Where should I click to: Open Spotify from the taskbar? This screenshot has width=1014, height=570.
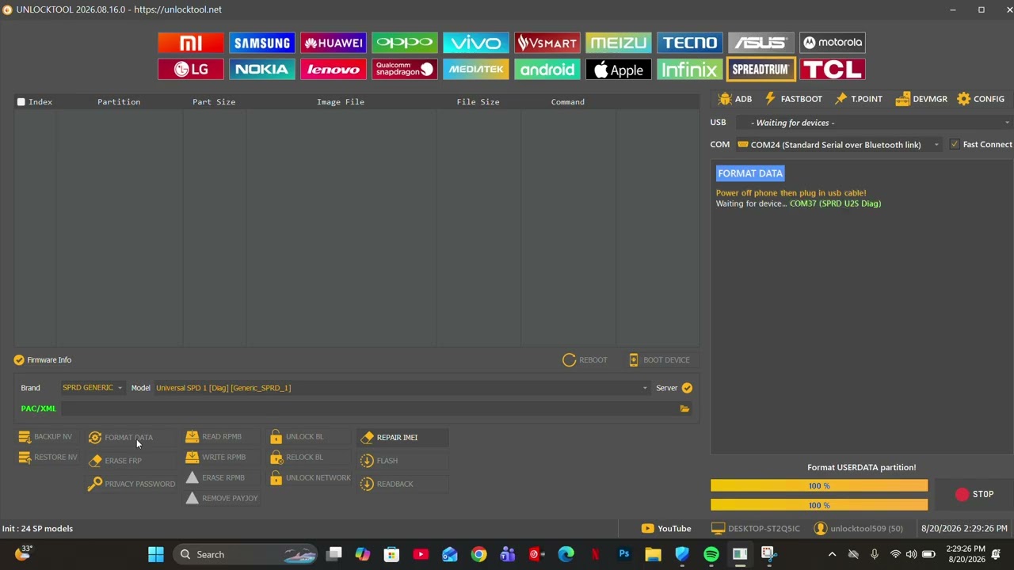pos(711,554)
